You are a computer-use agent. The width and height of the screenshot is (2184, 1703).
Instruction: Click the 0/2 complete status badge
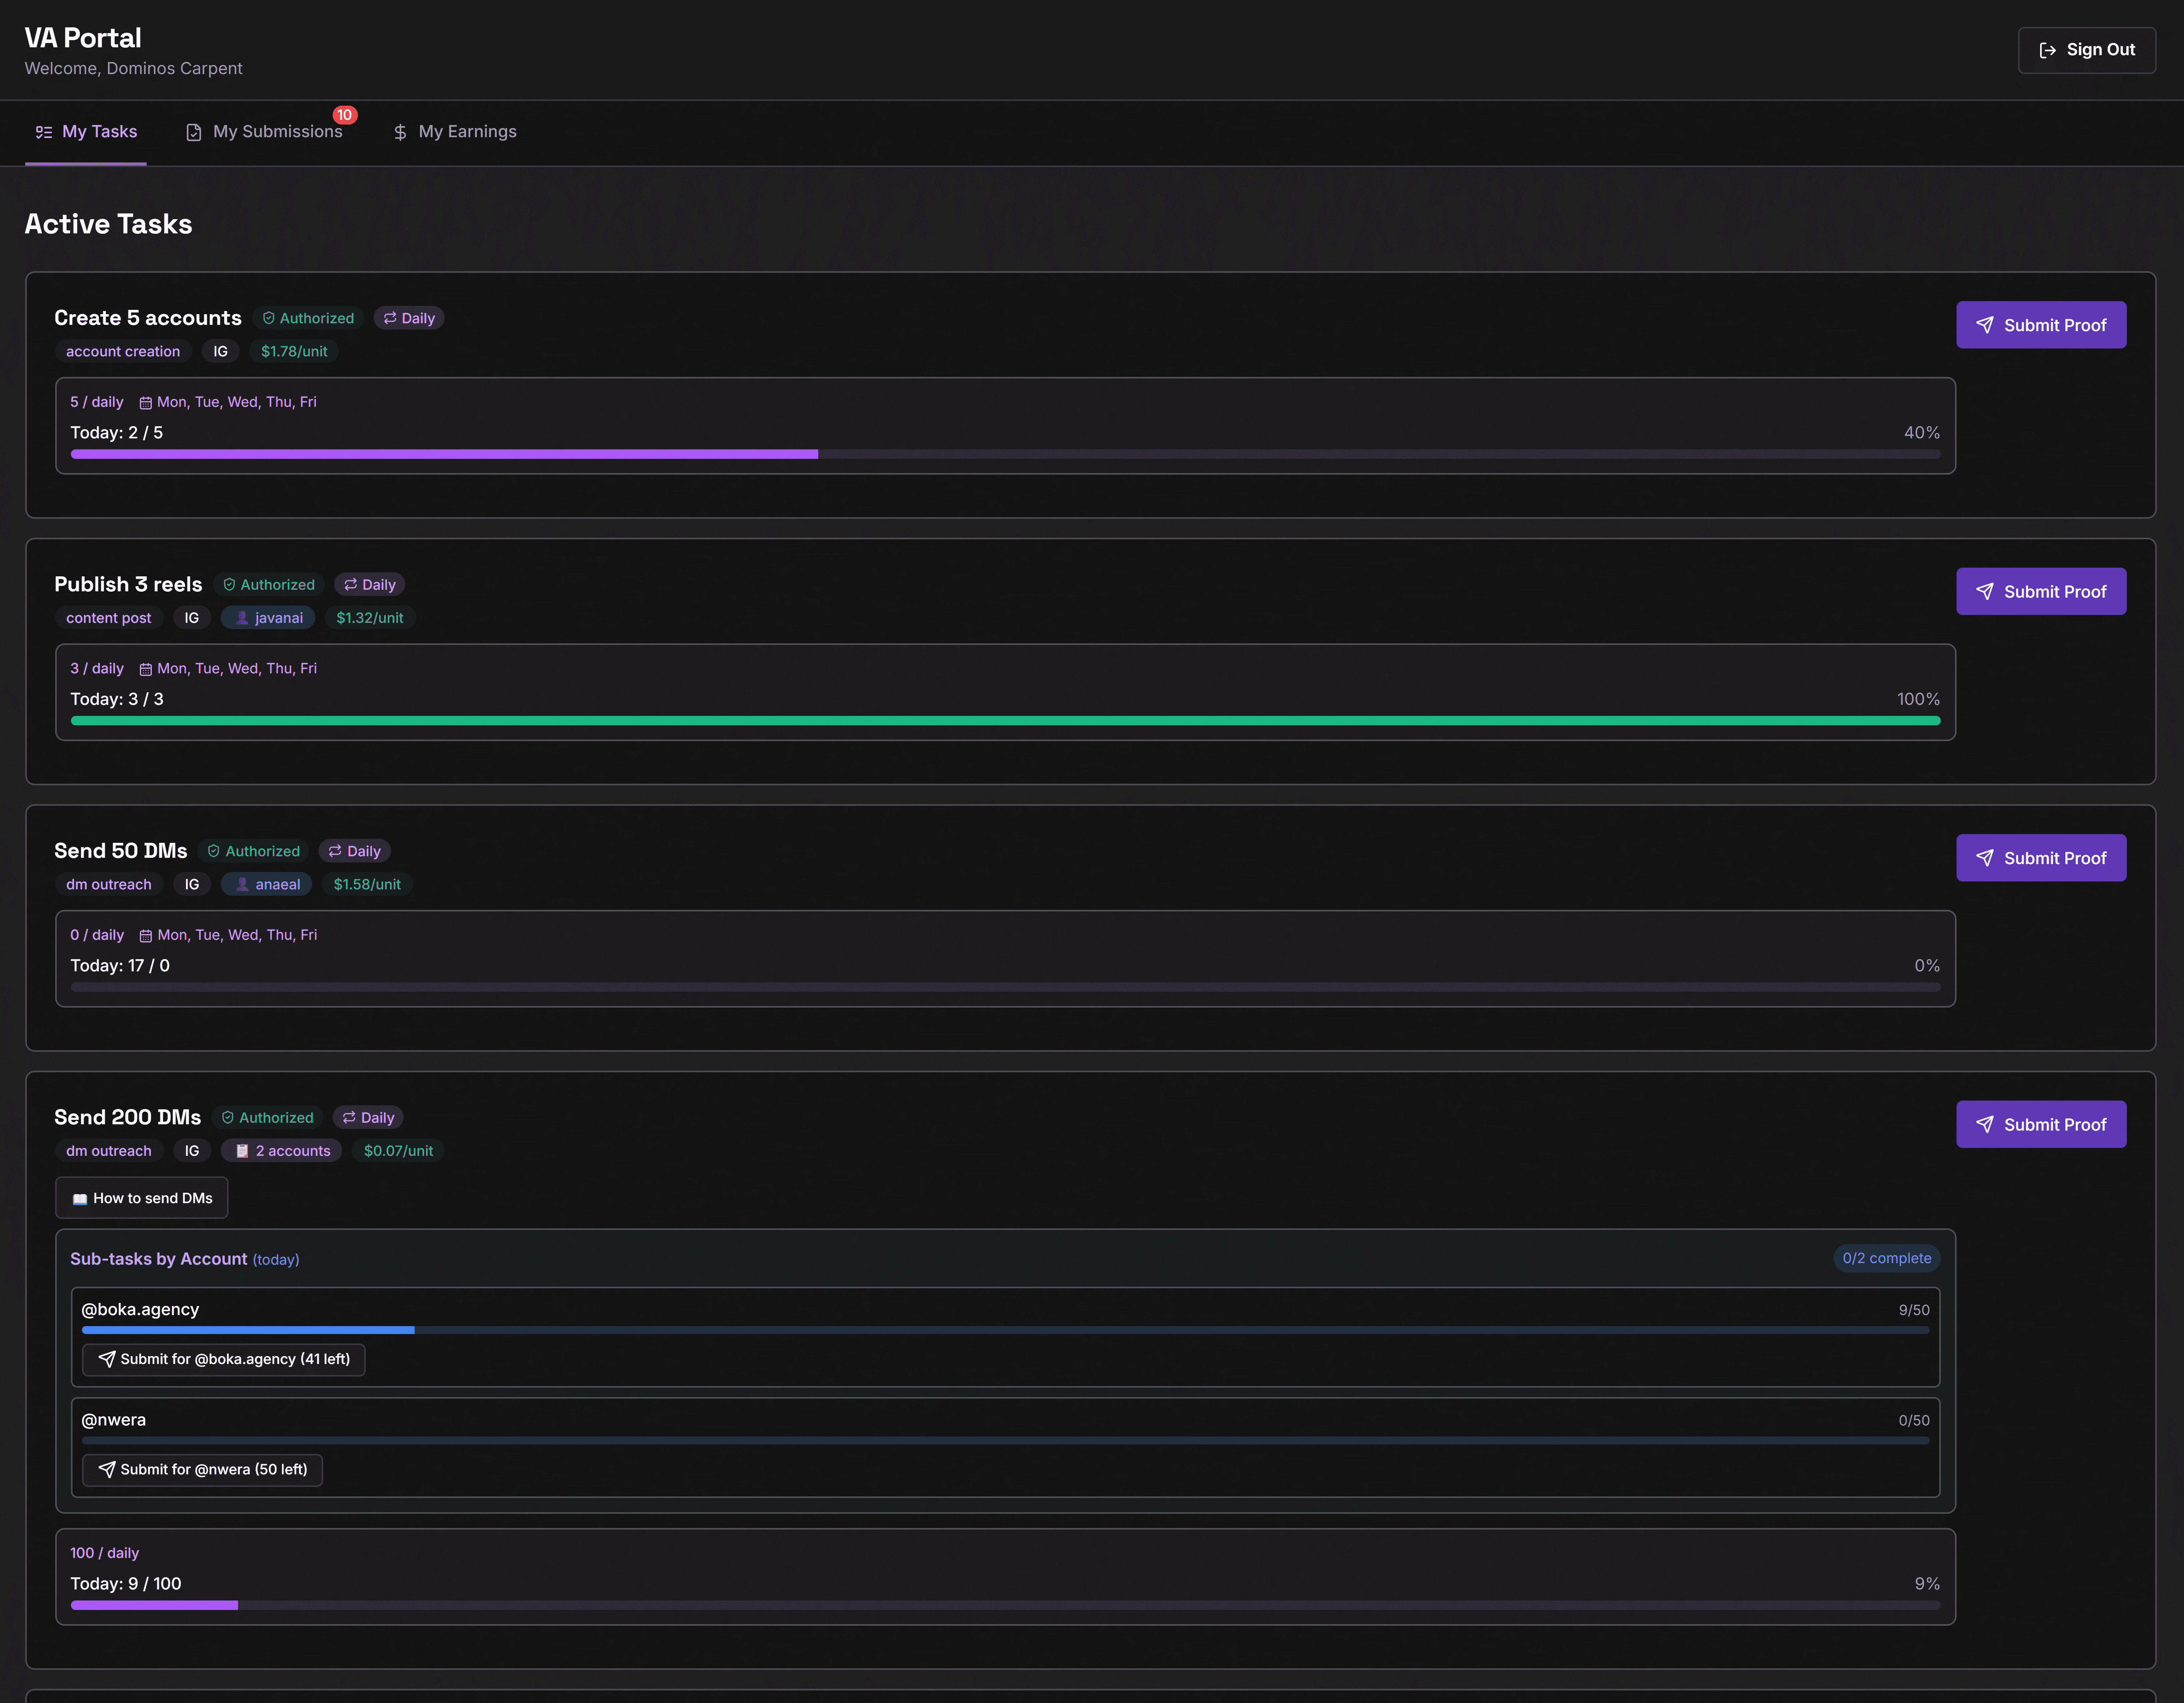tap(1886, 1258)
